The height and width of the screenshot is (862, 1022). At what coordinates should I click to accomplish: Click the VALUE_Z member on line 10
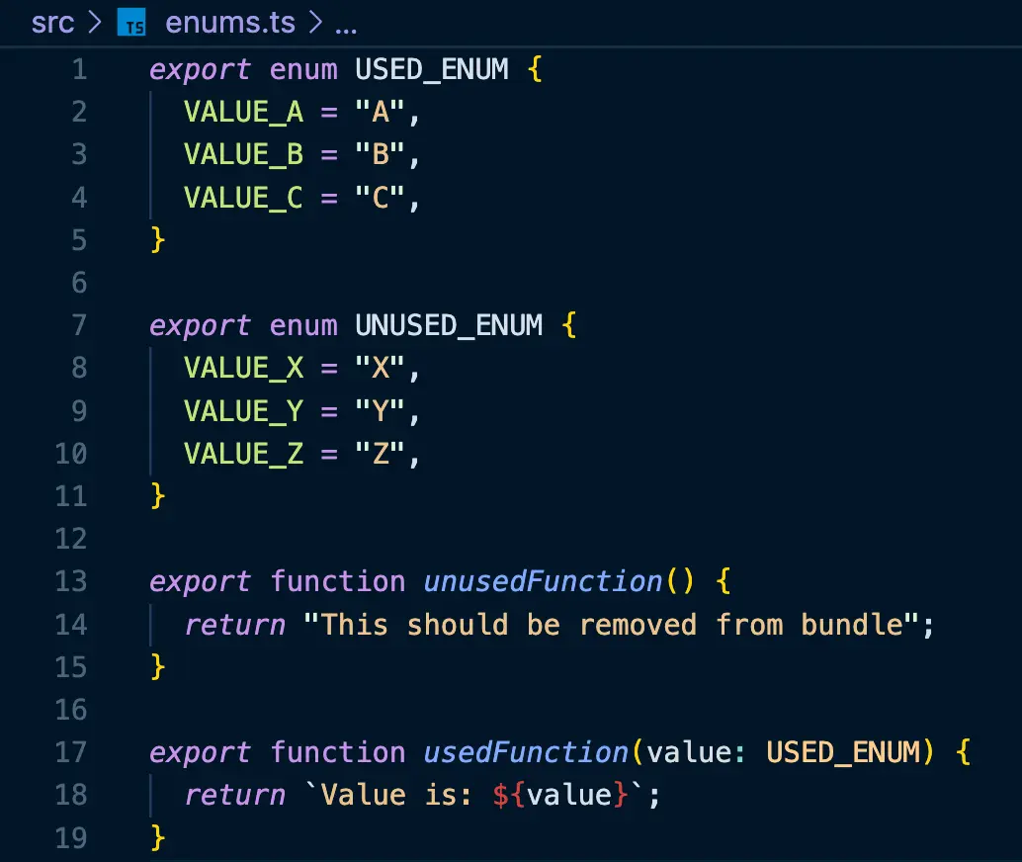(x=242, y=453)
